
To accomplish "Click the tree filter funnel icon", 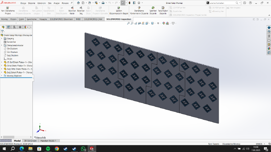I will 2,31.
